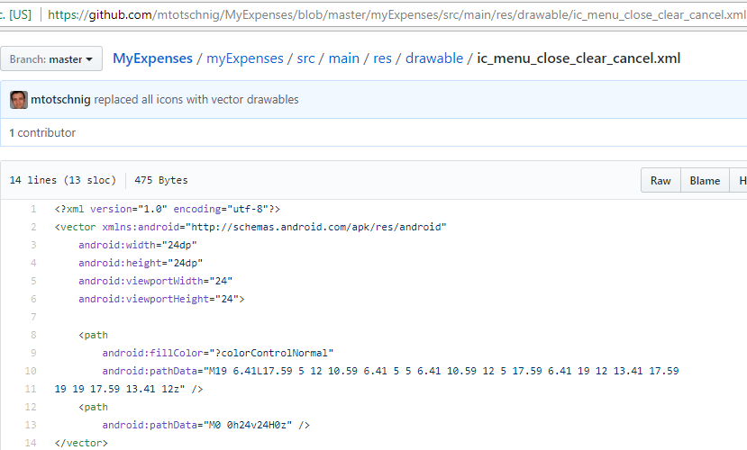
Task: Navigate to main folder breadcrumb
Action: 344,58
